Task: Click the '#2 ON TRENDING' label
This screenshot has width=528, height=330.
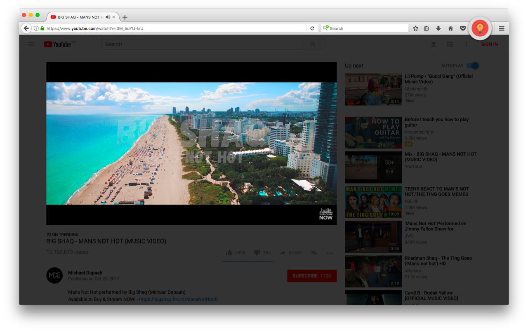Action: click(x=62, y=234)
